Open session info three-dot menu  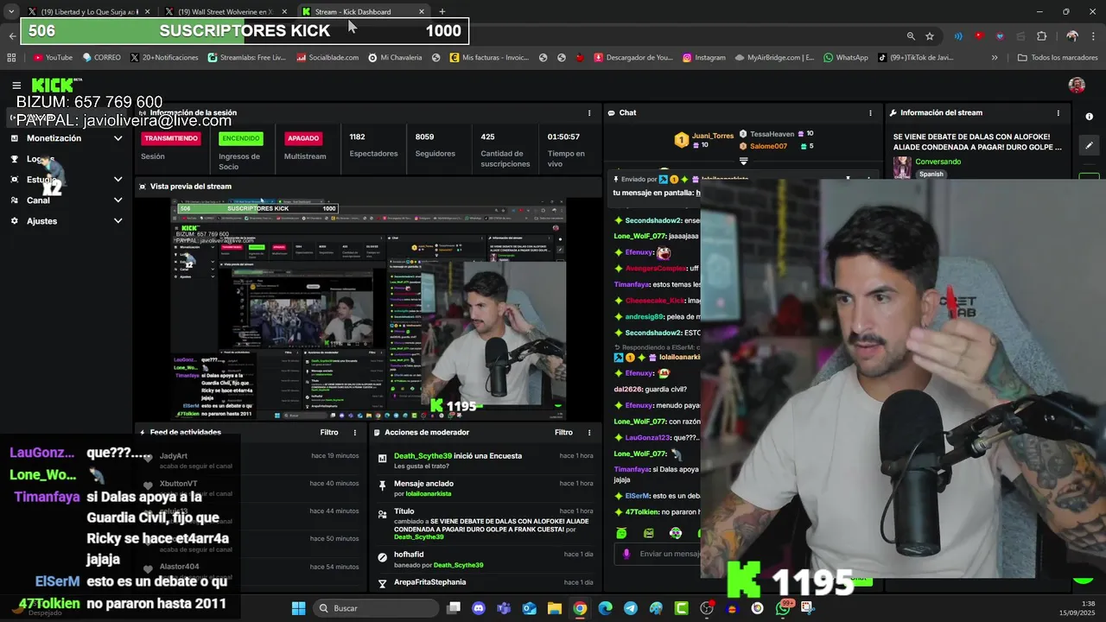[x=589, y=113]
